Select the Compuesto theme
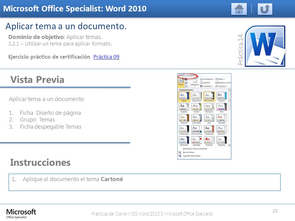 click(x=184, y=130)
